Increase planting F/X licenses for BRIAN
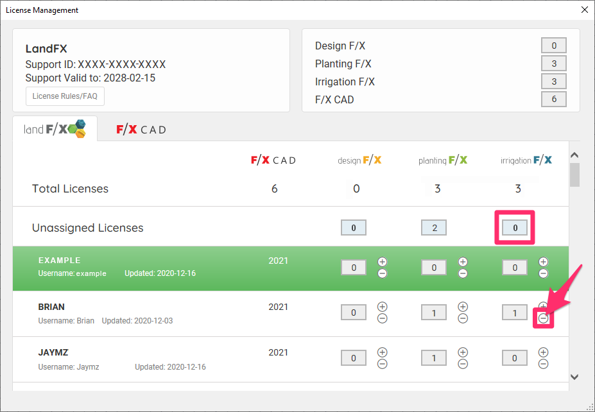Screen dimensions: 595x412 (463, 307)
